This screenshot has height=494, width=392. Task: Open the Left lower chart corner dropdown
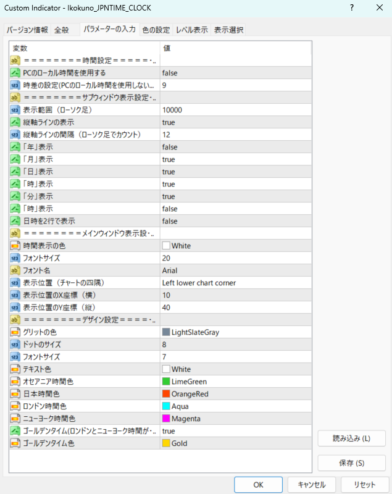click(x=235, y=283)
